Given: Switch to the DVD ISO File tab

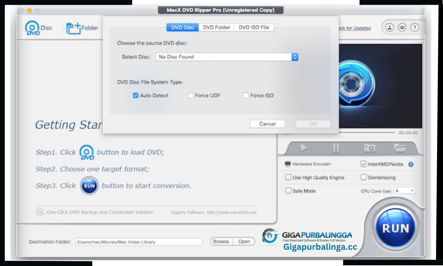Looking at the screenshot, I should click(254, 27).
